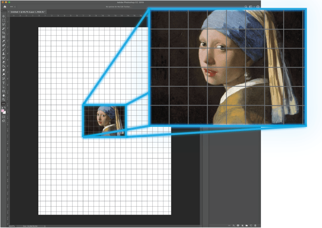Select the Type tool
This screenshot has height=228, width=322.
click(4, 83)
